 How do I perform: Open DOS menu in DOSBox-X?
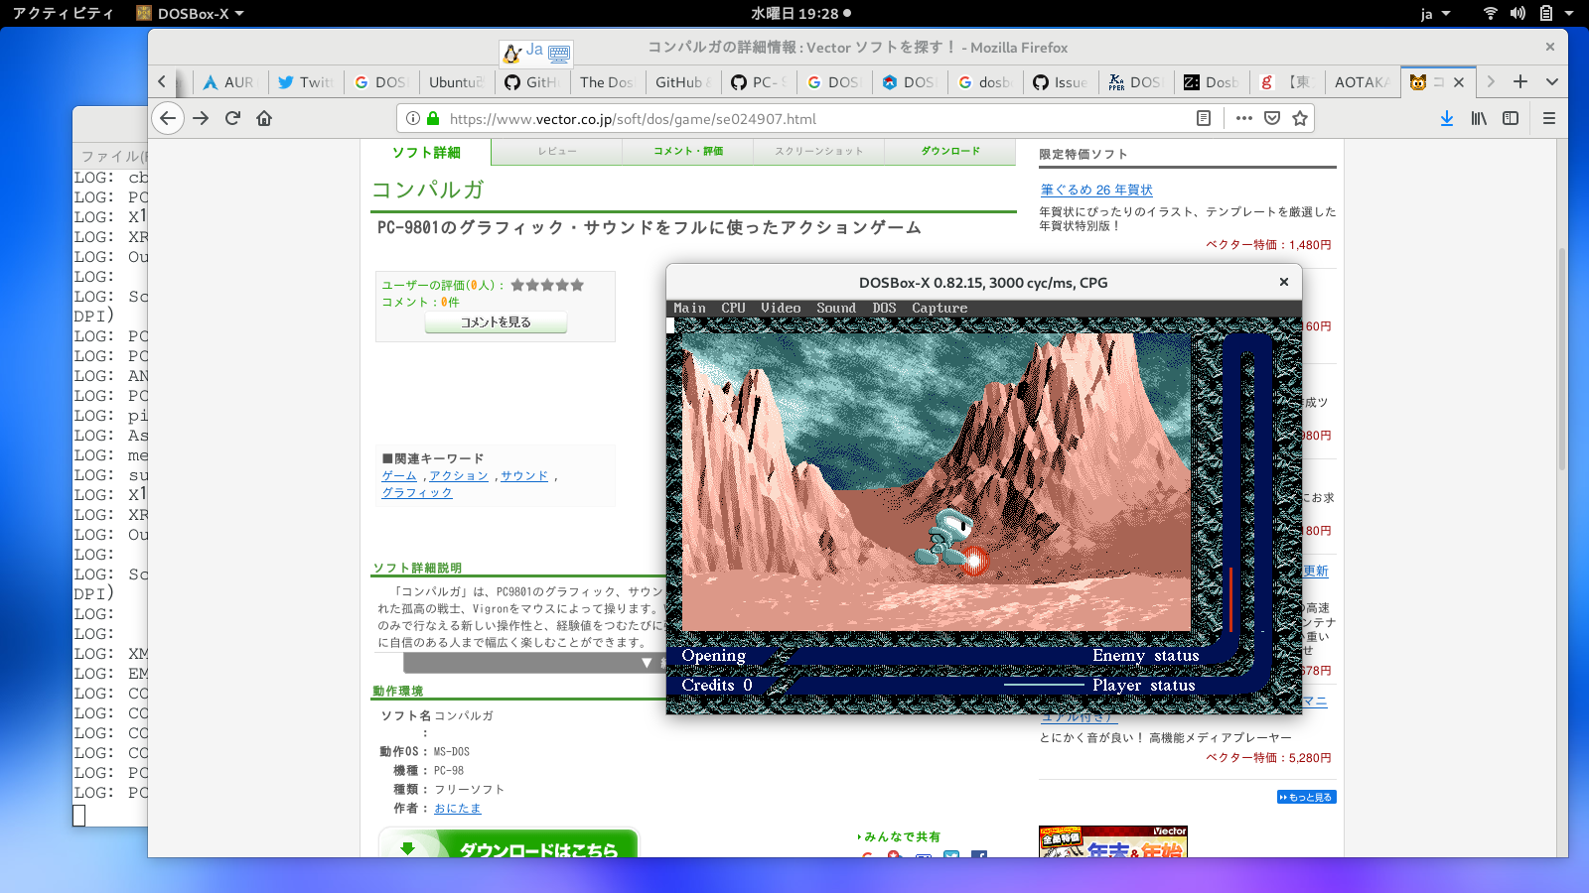(884, 309)
